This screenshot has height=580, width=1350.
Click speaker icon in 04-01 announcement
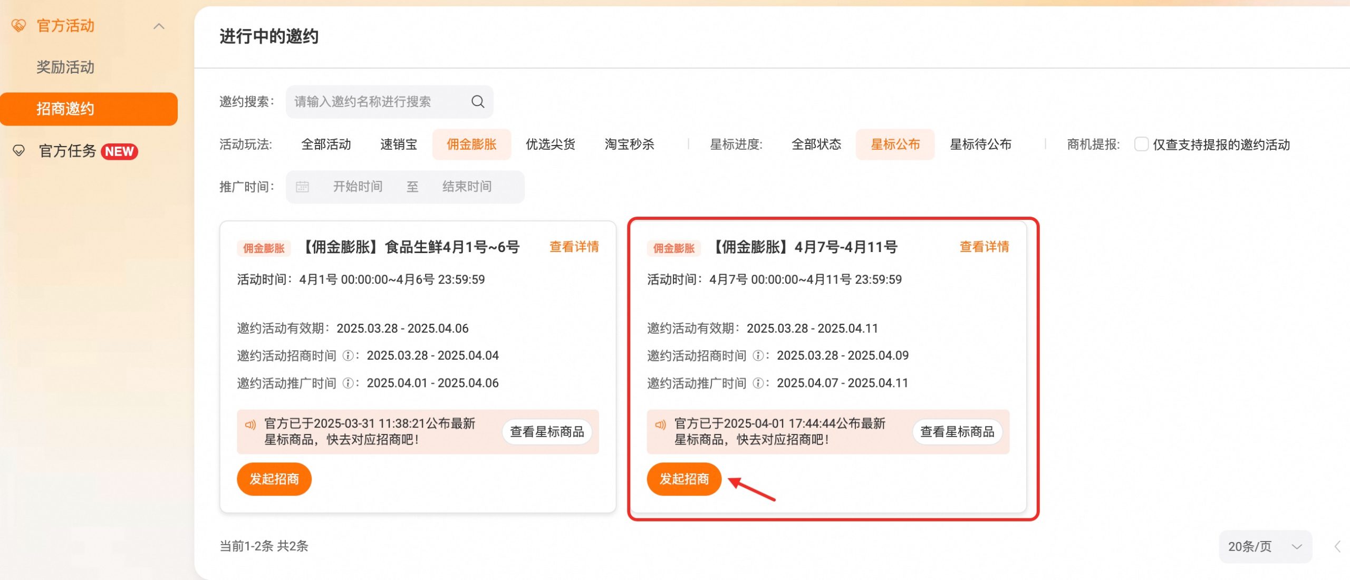click(660, 424)
